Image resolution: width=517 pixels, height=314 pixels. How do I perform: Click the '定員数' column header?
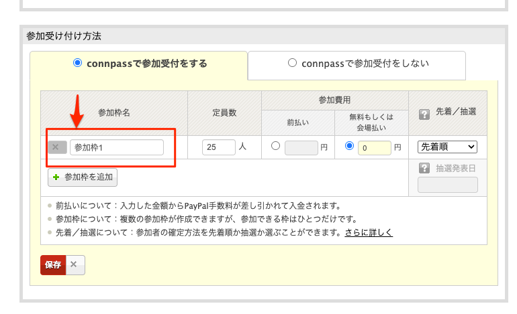pyautogui.click(x=224, y=112)
